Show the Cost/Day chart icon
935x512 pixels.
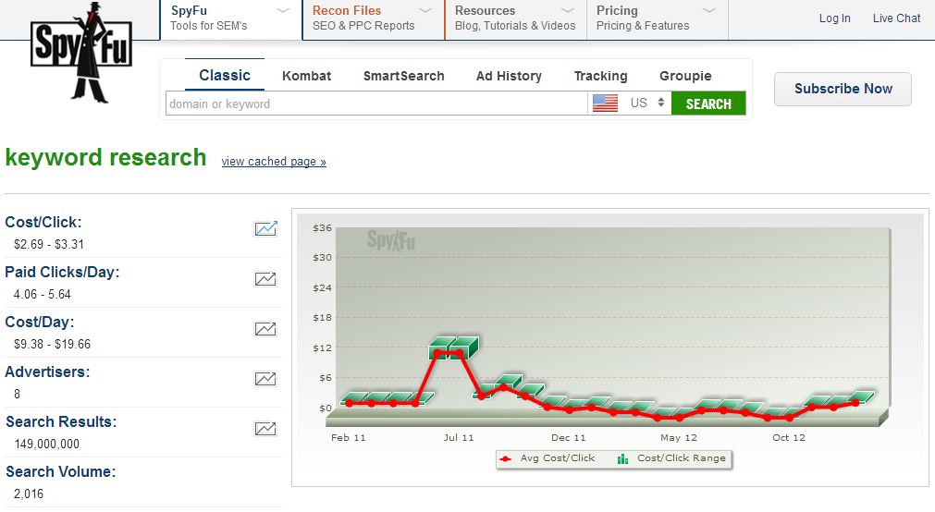click(x=265, y=328)
